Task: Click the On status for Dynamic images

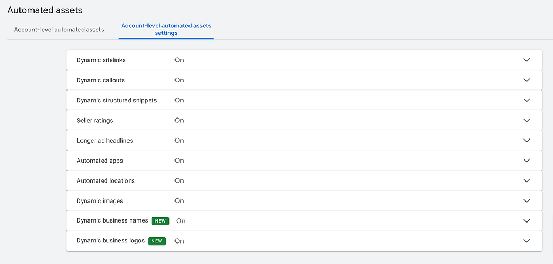Action: 179,201
